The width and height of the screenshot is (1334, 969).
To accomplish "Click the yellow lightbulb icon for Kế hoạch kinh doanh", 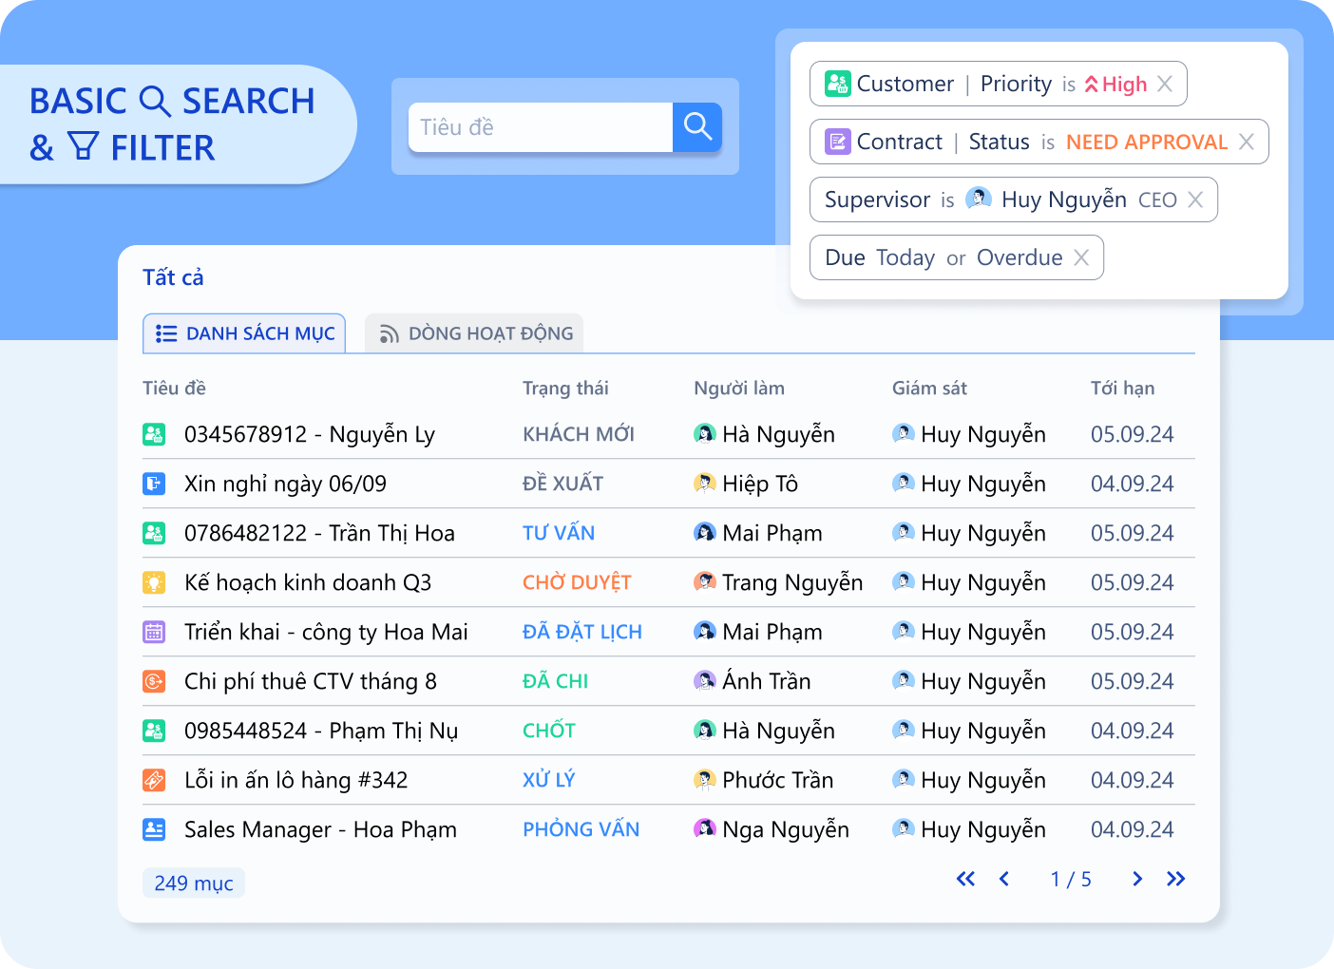I will point(154,583).
